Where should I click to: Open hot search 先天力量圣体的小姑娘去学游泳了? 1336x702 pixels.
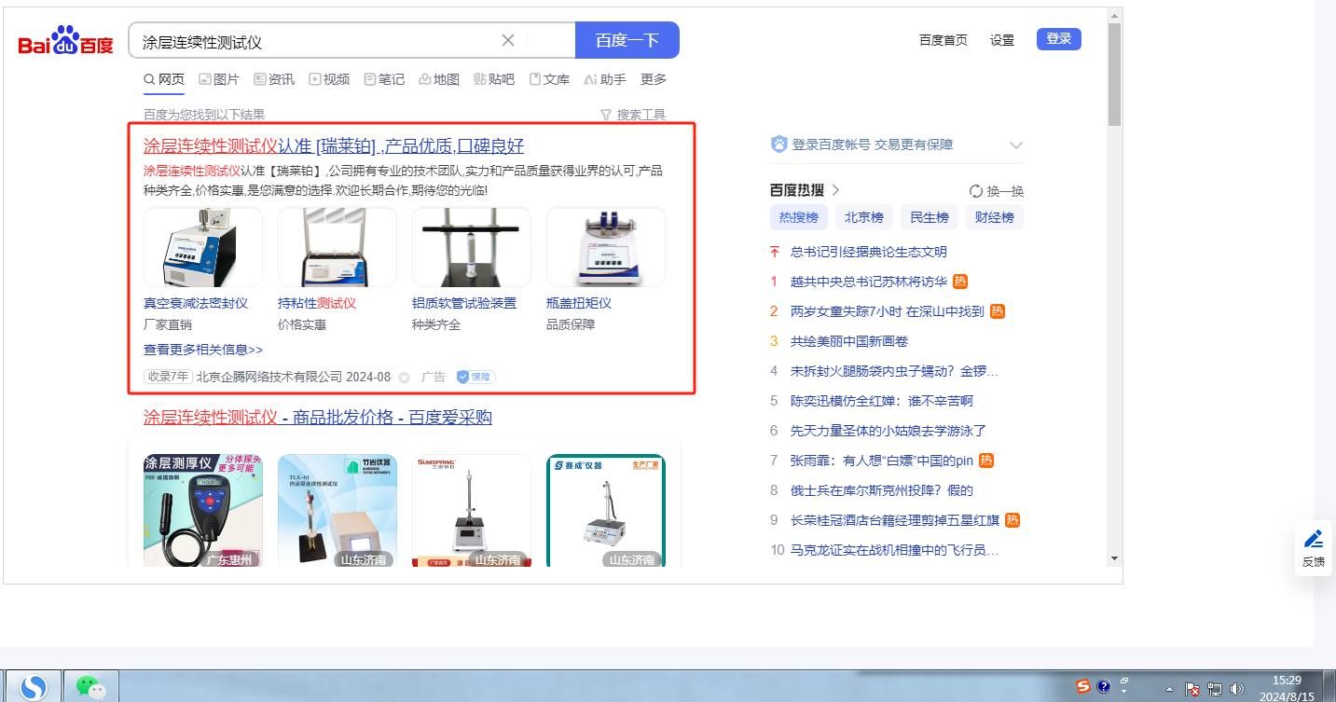[x=888, y=431]
